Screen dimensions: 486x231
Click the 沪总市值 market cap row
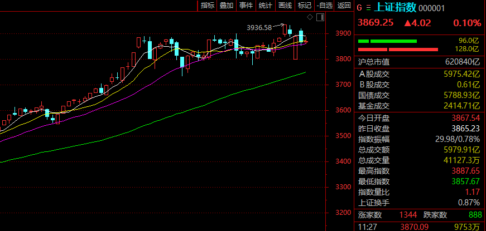coord(418,62)
